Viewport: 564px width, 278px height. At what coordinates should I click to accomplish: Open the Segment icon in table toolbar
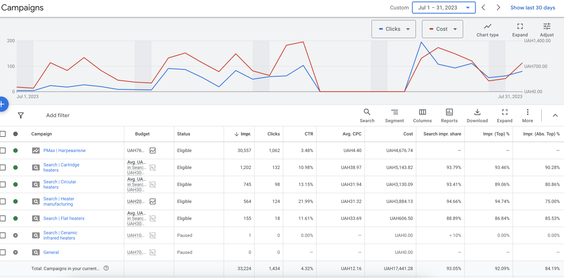click(394, 112)
